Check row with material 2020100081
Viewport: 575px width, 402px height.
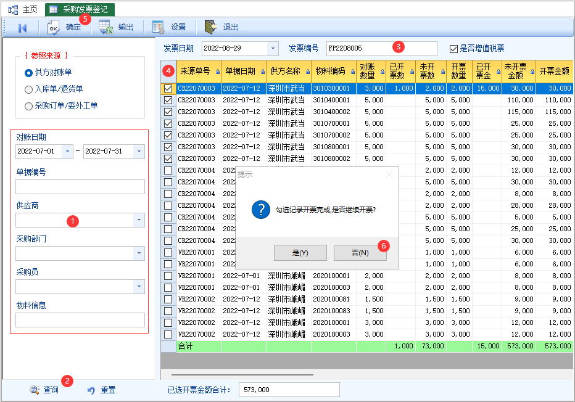168,300
